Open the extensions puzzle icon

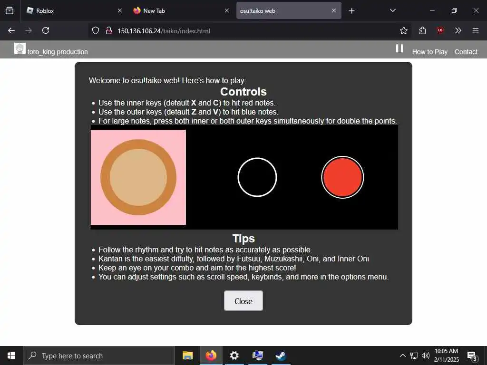(x=422, y=30)
